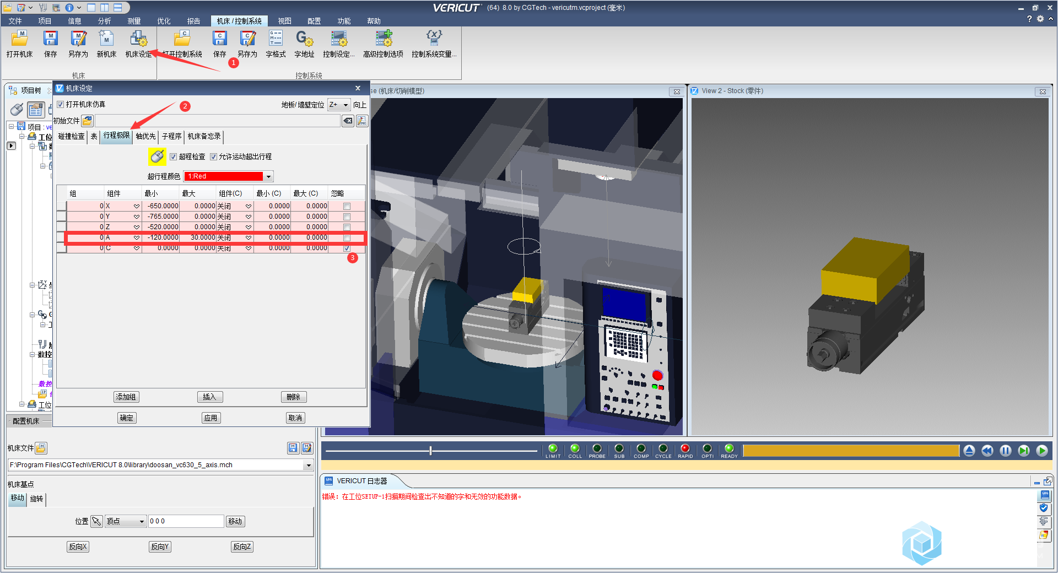The height and width of the screenshot is (573, 1058).
Task: Switch to the 机床备忘录 tab
Action: 204,136
